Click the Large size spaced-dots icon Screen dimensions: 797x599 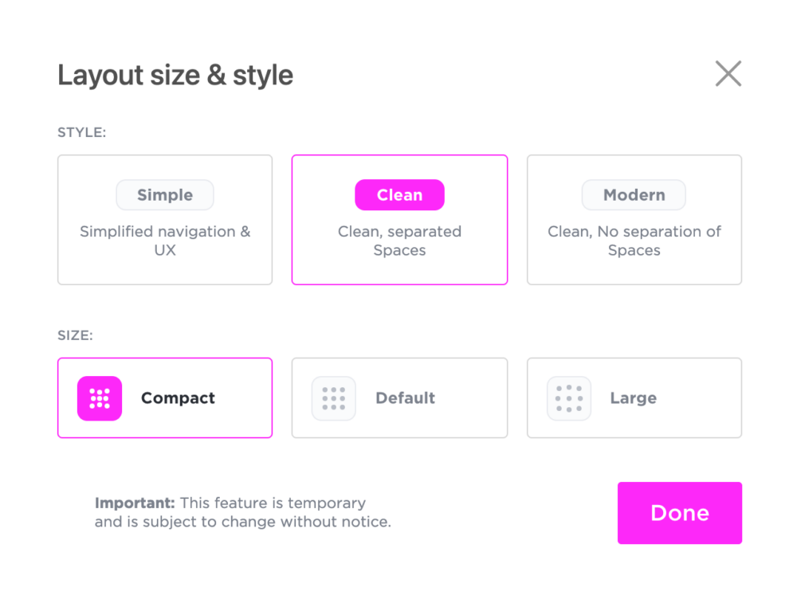pos(569,398)
